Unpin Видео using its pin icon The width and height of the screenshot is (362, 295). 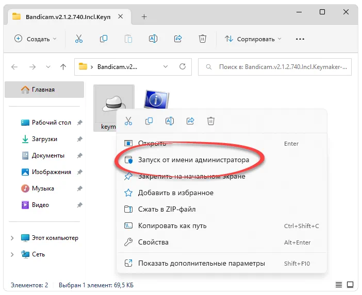pos(79,205)
